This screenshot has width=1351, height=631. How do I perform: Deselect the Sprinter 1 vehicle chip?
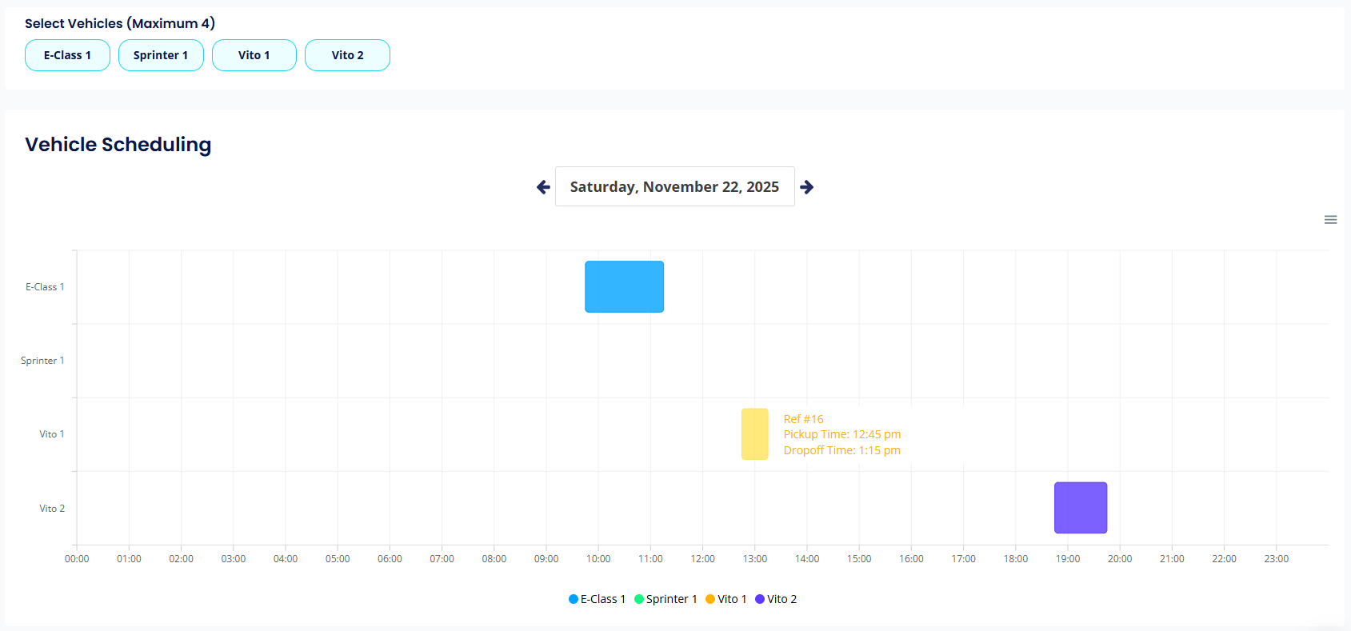coord(161,55)
